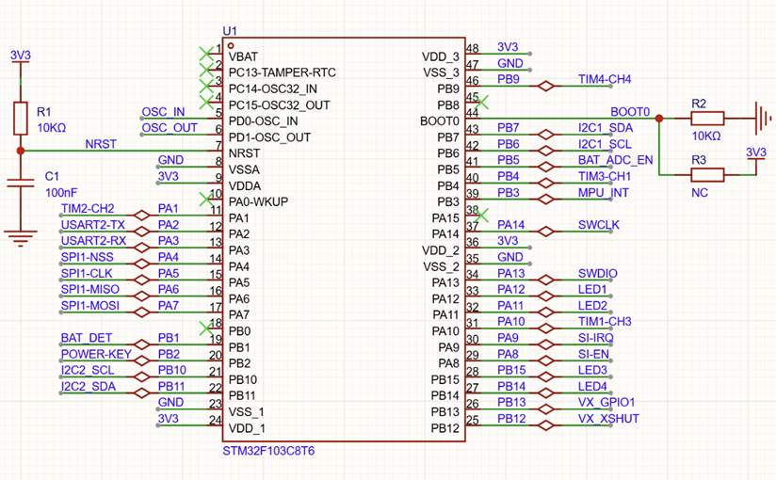Select the U1 designator text
This screenshot has width=776, height=480.
[230, 31]
